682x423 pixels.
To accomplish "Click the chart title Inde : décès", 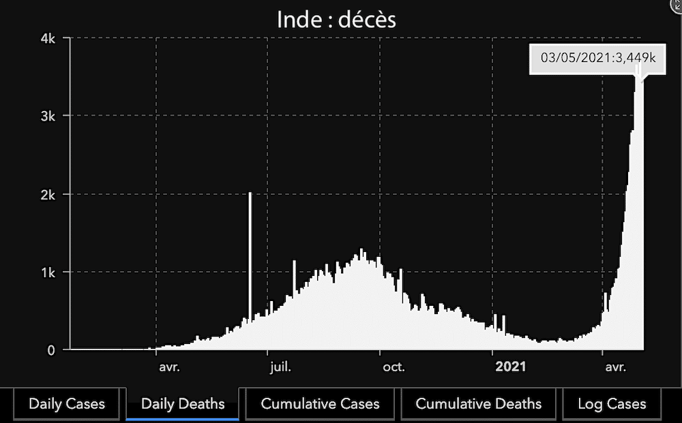I will [336, 20].
